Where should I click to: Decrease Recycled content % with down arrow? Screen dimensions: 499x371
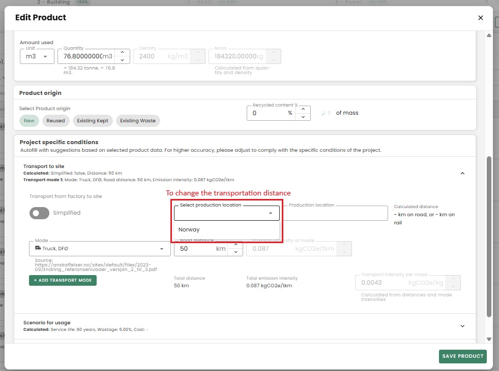click(303, 117)
